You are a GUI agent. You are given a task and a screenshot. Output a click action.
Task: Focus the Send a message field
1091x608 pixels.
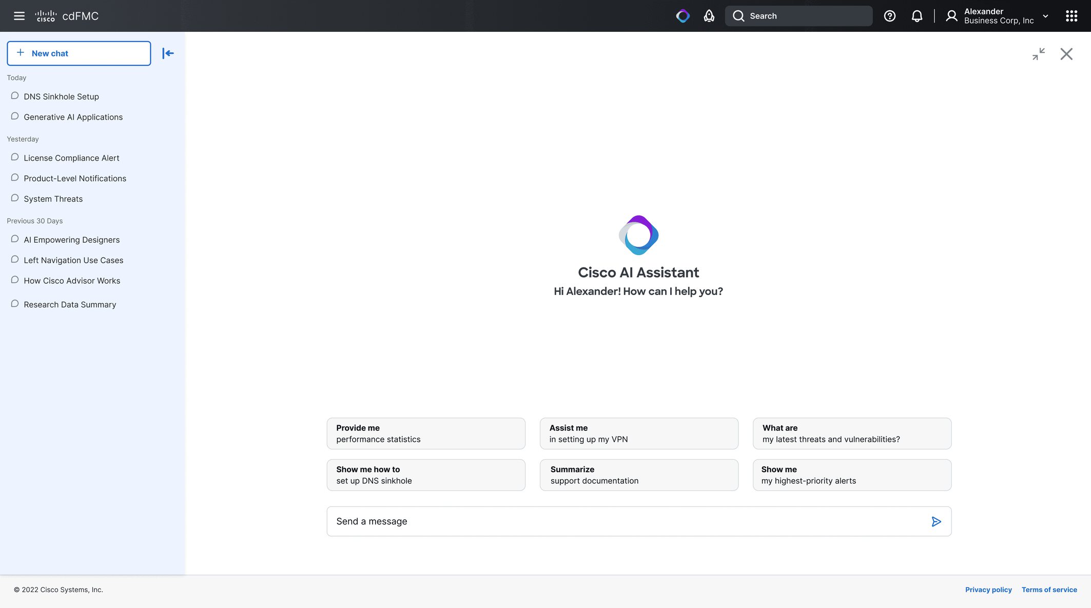639,521
